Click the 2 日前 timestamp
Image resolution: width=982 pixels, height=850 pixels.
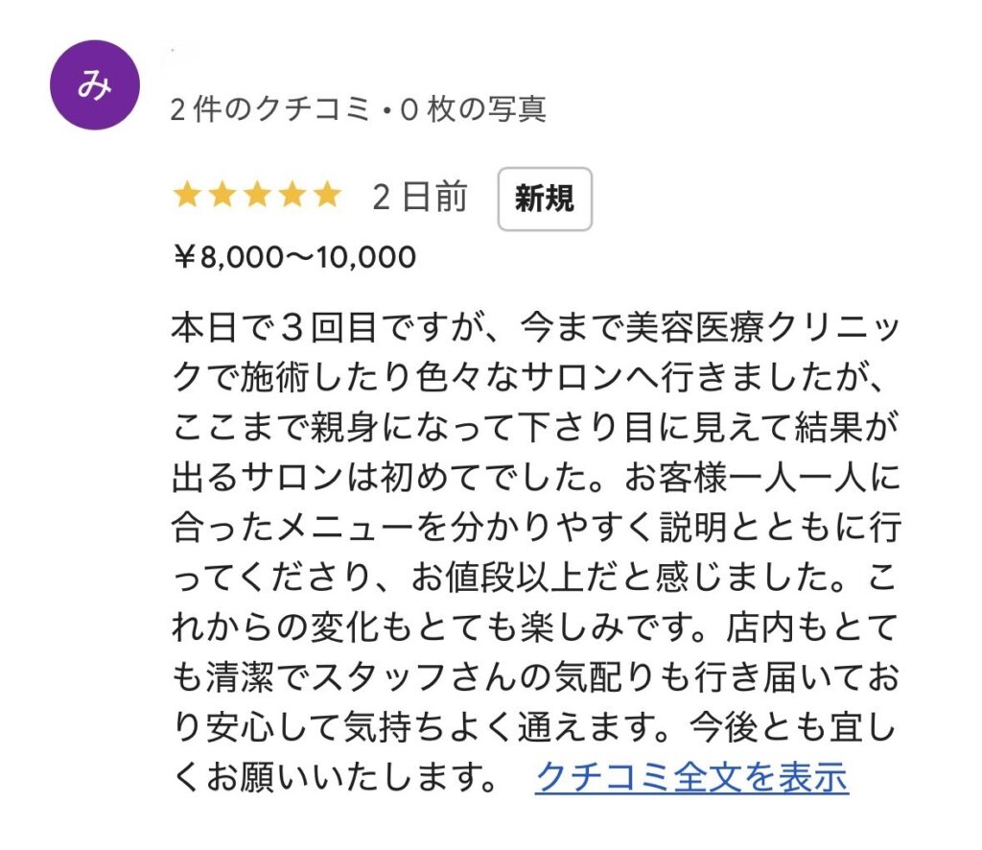pos(420,197)
